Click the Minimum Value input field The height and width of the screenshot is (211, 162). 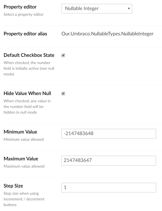(x=109, y=134)
